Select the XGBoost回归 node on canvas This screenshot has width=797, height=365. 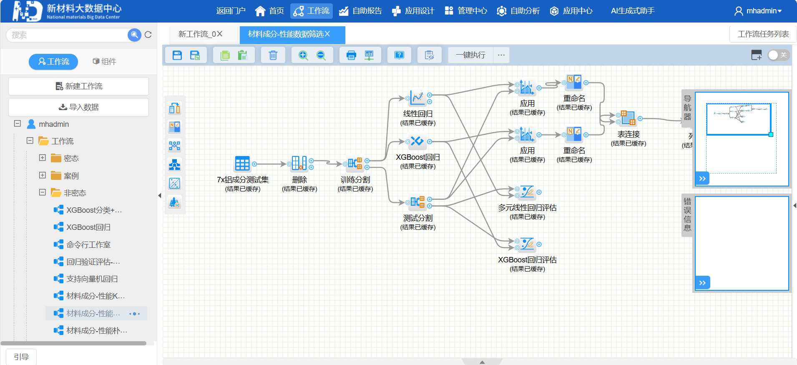pyautogui.click(x=417, y=141)
